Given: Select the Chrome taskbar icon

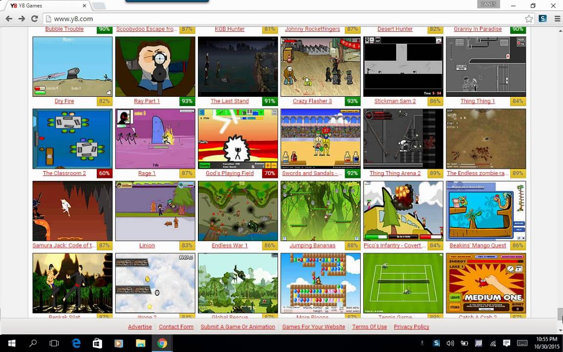Looking at the screenshot, I should (x=162, y=343).
